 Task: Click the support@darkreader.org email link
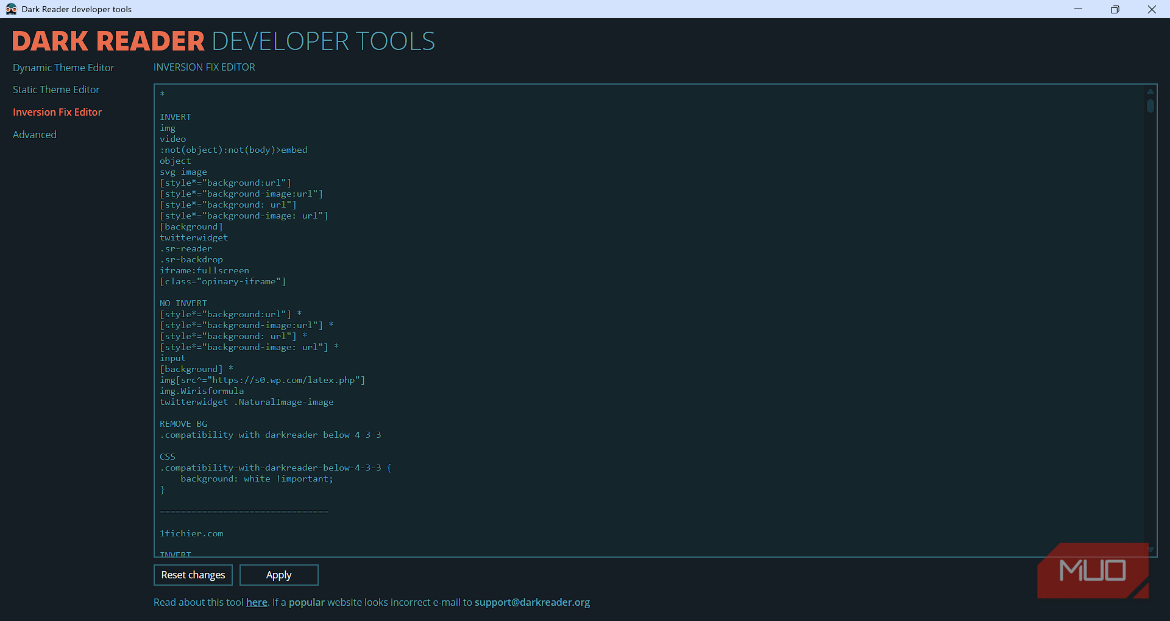tap(532, 602)
